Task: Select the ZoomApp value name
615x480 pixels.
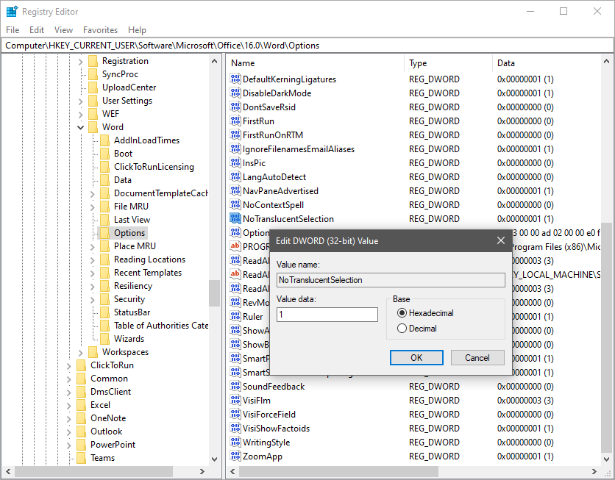Action: (x=263, y=456)
